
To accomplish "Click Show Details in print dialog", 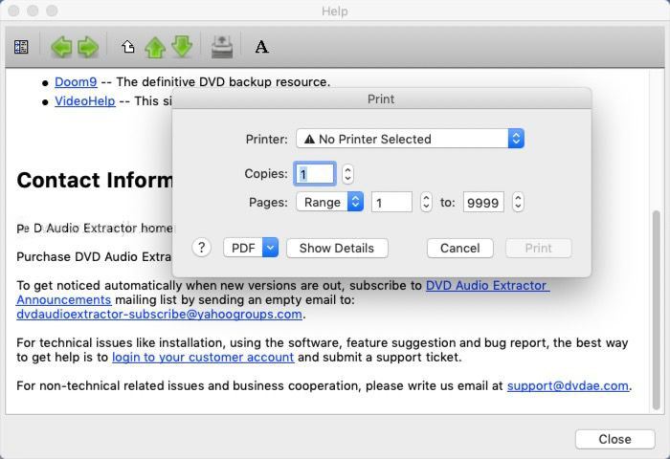I will pyautogui.click(x=337, y=248).
